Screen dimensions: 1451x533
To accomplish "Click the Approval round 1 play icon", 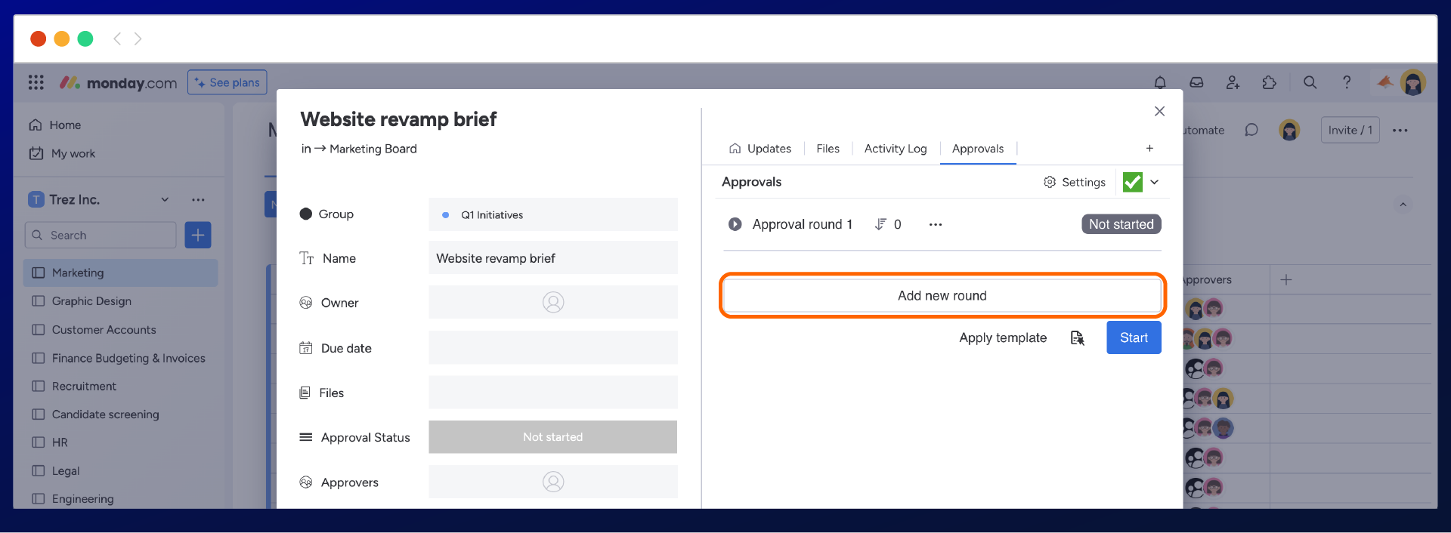I will (x=735, y=224).
